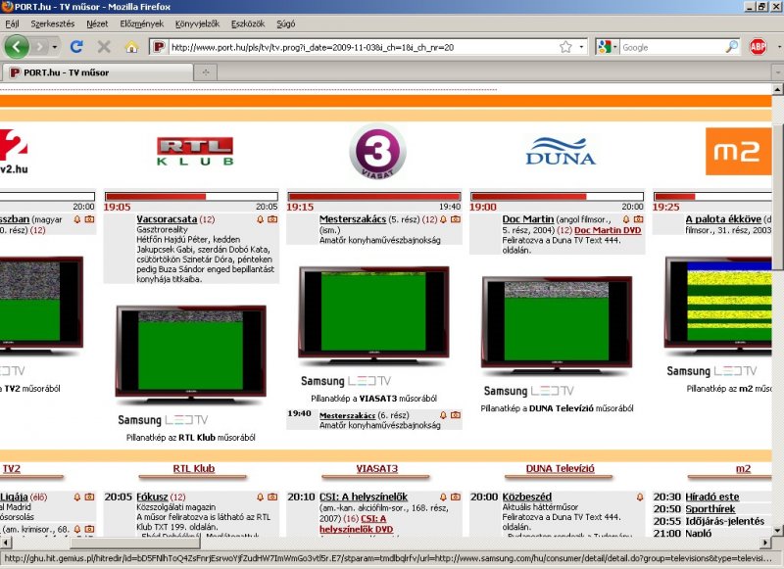Click the Viasat 3 channel logo

(377, 152)
